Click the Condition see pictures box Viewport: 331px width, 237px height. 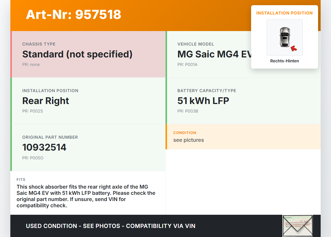[243, 137]
